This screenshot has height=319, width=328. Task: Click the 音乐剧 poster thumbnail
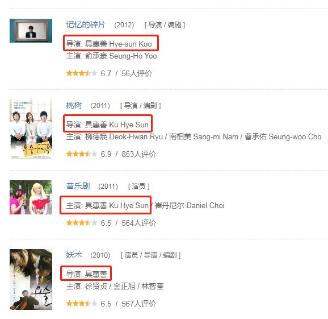[31, 197]
